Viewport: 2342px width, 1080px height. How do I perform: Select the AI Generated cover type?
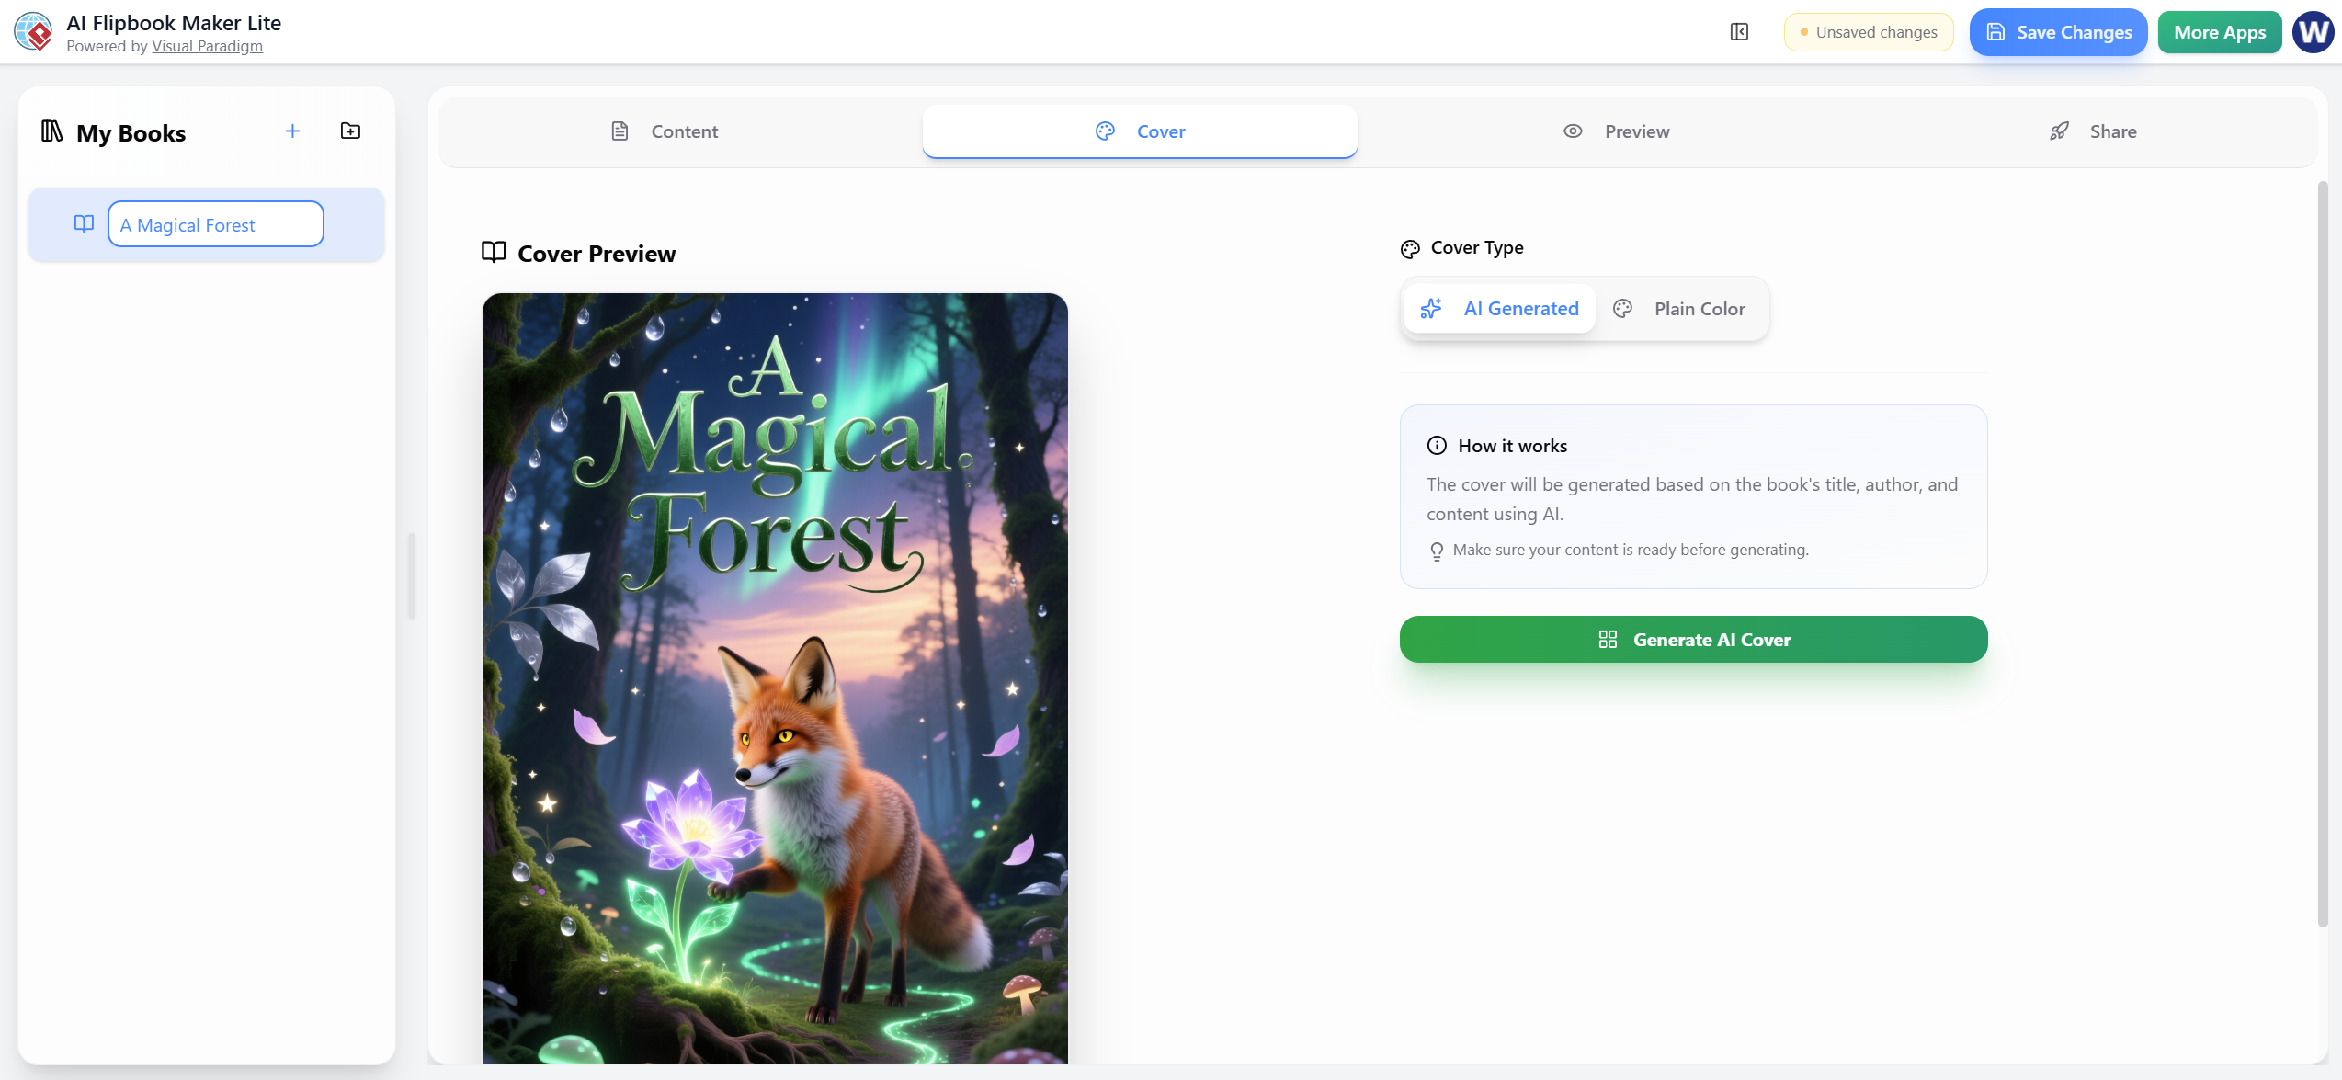pyautogui.click(x=1499, y=308)
